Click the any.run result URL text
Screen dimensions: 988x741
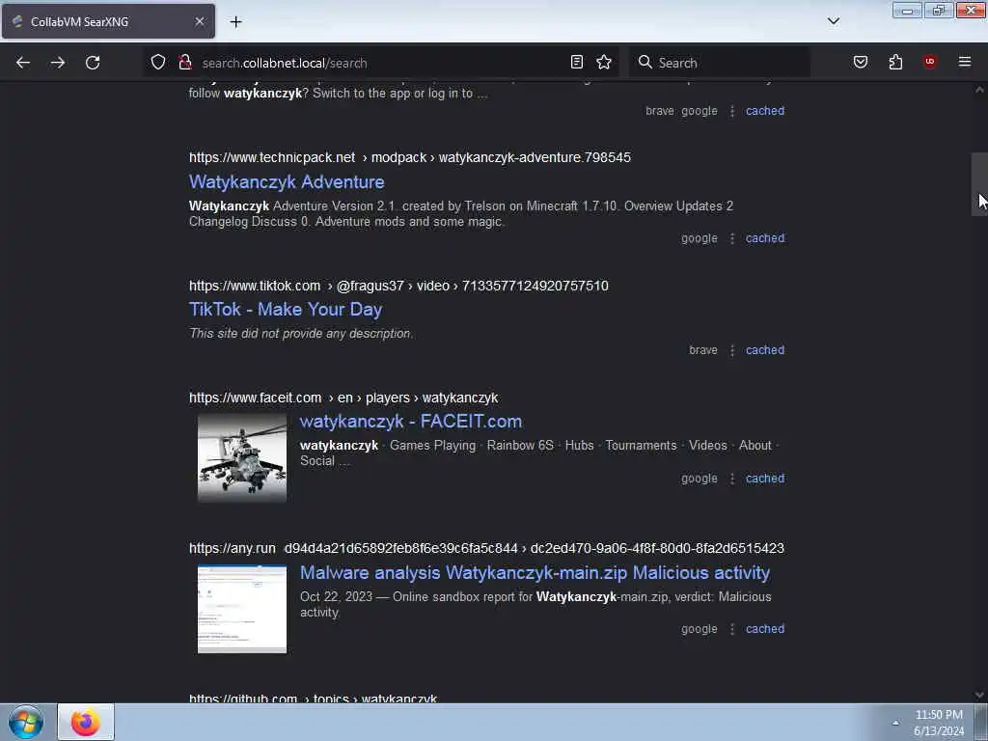pos(486,549)
